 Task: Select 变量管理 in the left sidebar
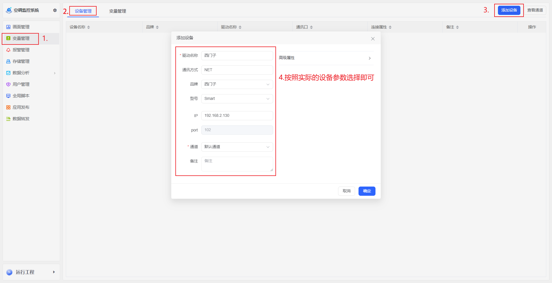[x=20, y=38]
